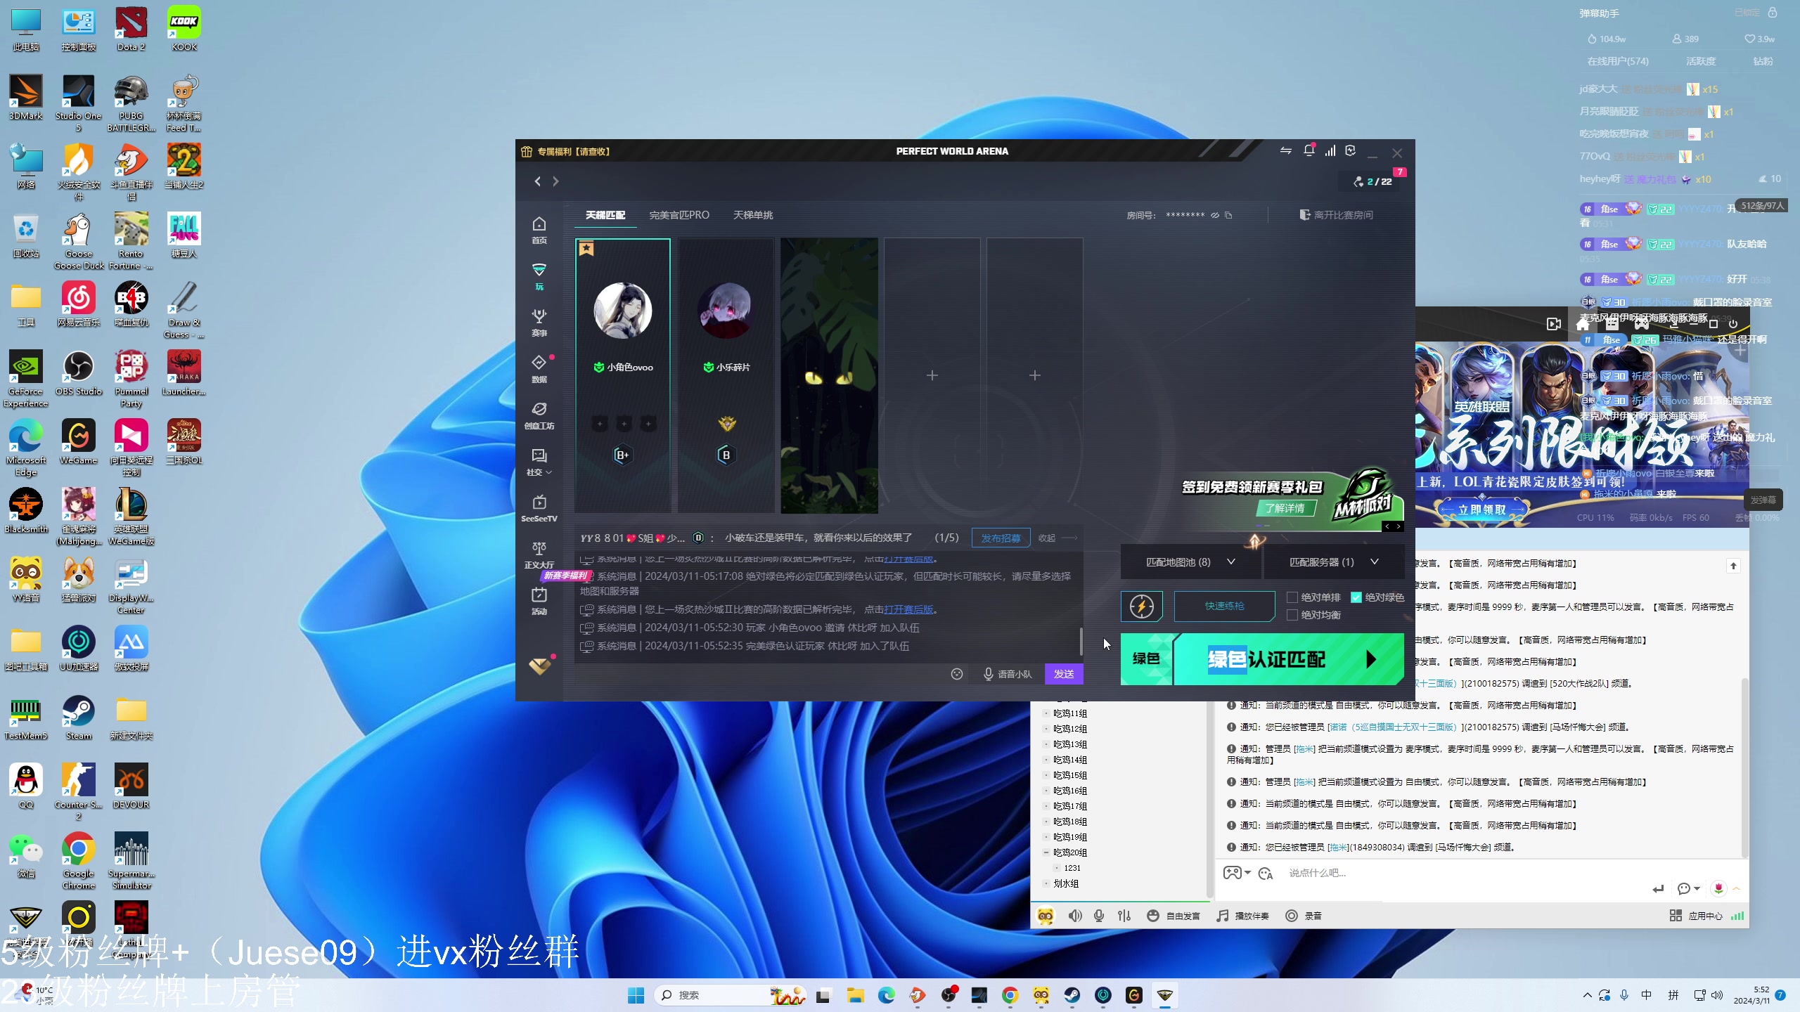Click the fourth empty teammate slot
The image size is (1800, 1012).
coord(932,375)
